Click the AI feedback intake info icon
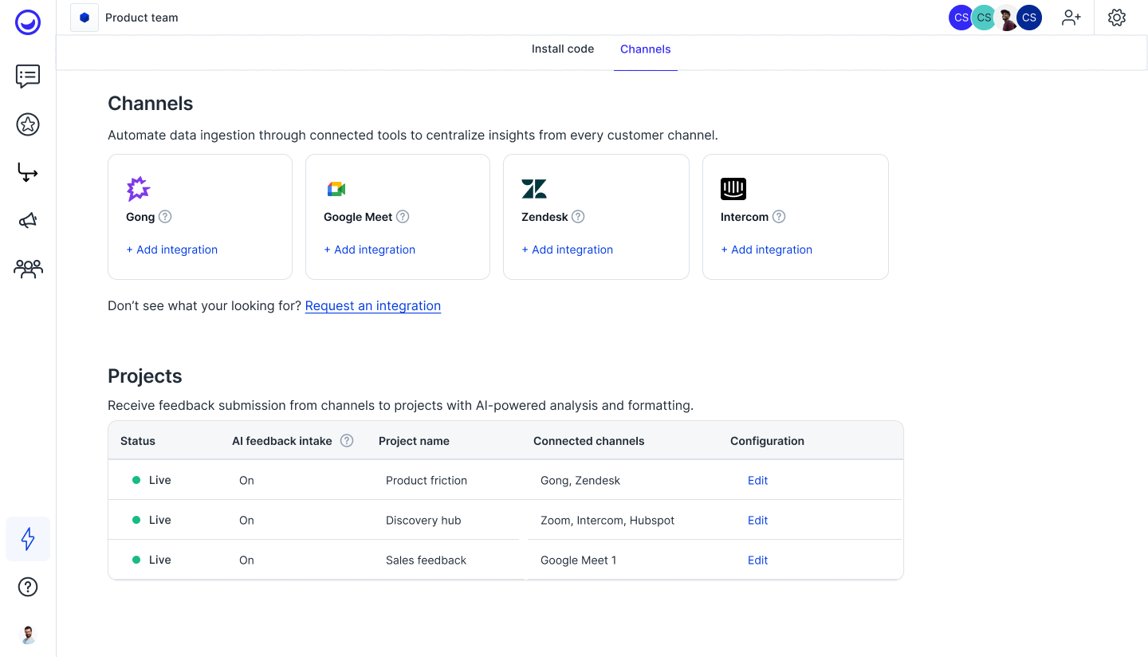This screenshot has width=1148, height=657. (346, 440)
